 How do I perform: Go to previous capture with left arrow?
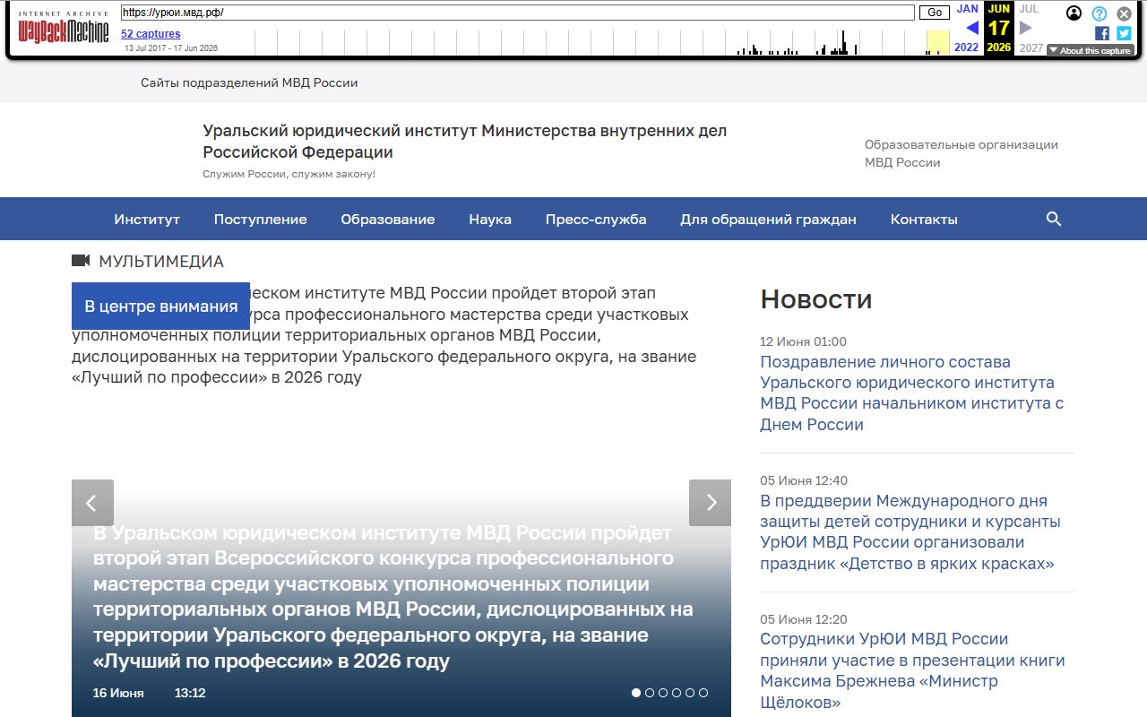(x=972, y=29)
